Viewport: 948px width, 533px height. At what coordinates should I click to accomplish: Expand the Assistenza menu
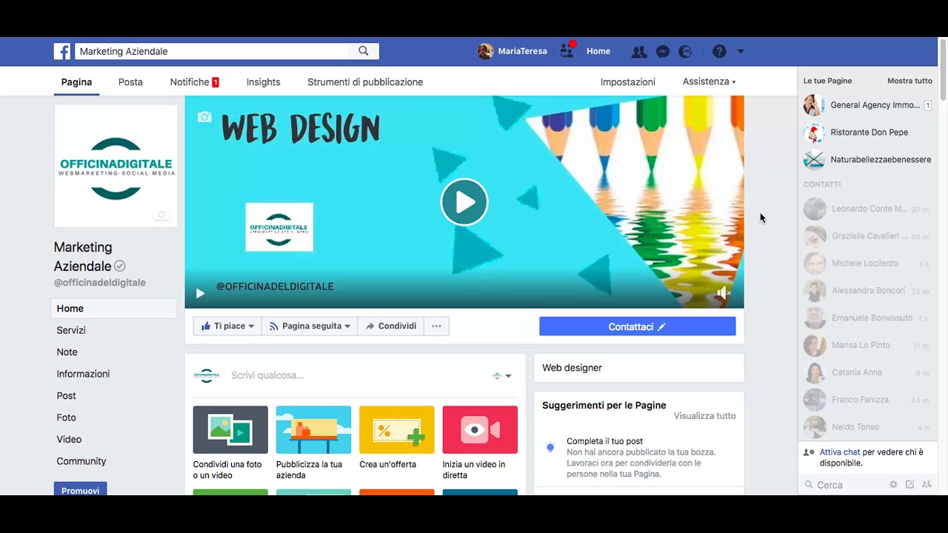pos(709,81)
